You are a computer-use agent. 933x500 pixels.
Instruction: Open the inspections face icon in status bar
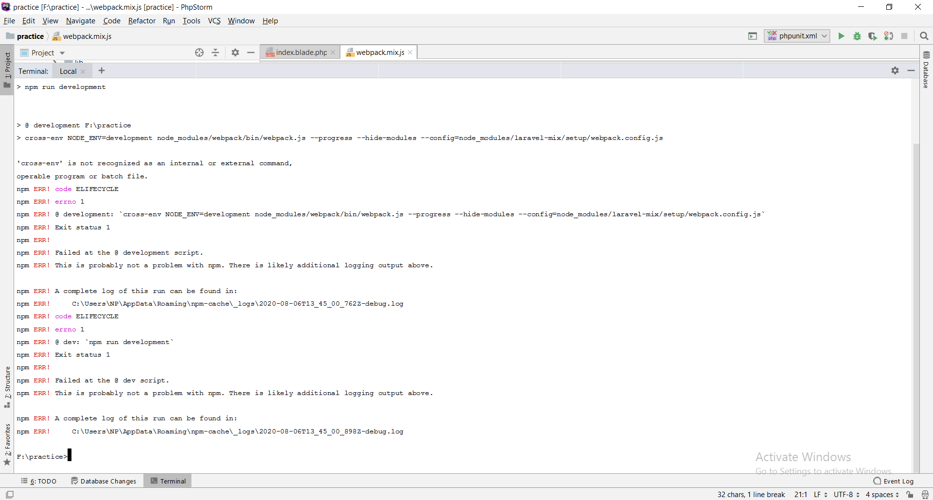click(x=925, y=494)
